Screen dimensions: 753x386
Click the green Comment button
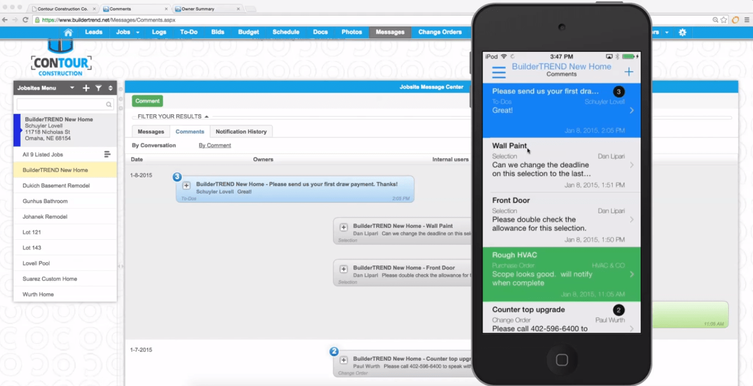pyautogui.click(x=147, y=101)
